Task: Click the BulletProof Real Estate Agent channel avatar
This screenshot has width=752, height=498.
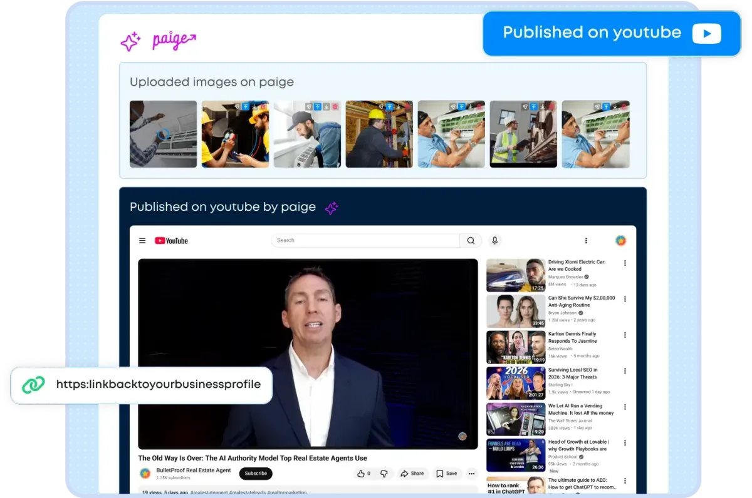Action: click(145, 473)
